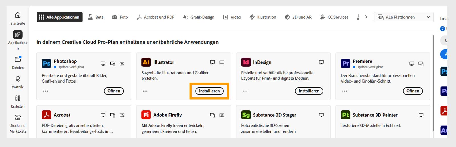Click the Photoshop Ps app icon
This screenshot has width=456, height=147.
(x=46, y=63)
